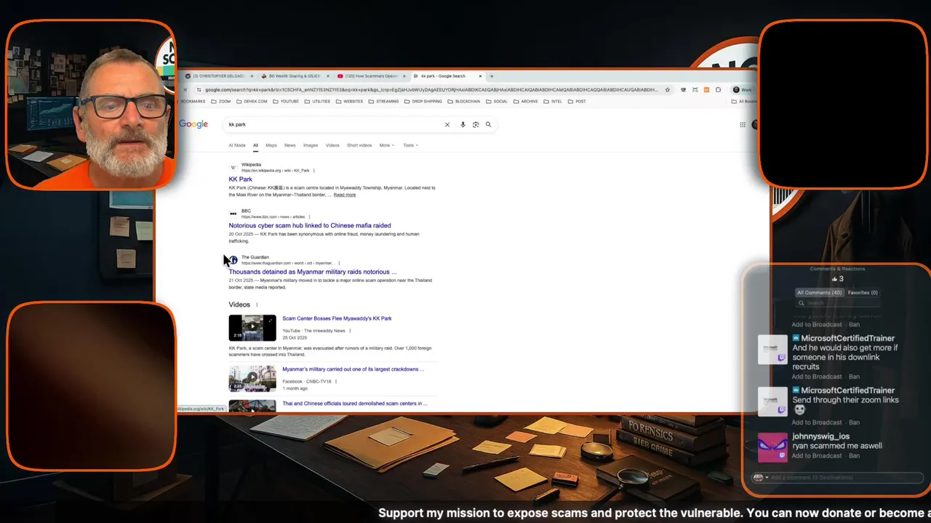
Task: Open Thousands detained Guardian article
Action: pyautogui.click(x=313, y=272)
